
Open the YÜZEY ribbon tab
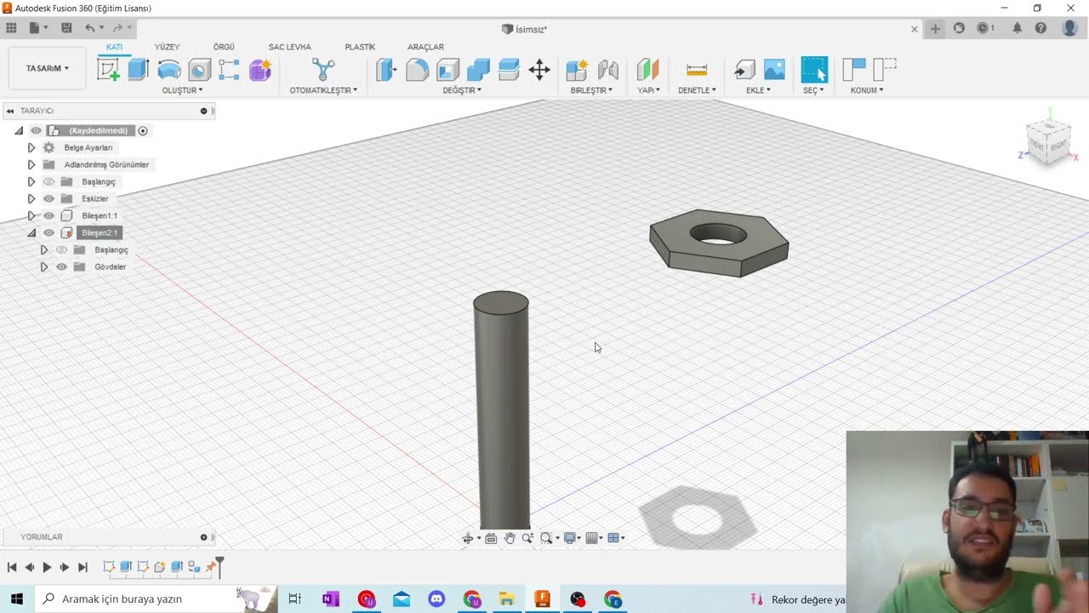pyautogui.click(x=167, y=47)
